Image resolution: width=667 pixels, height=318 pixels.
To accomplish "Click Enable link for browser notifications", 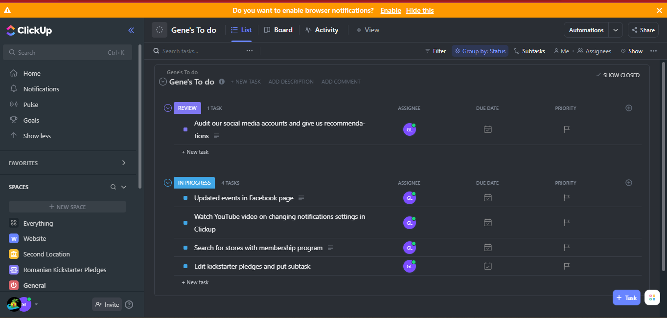I will [391, 10].
